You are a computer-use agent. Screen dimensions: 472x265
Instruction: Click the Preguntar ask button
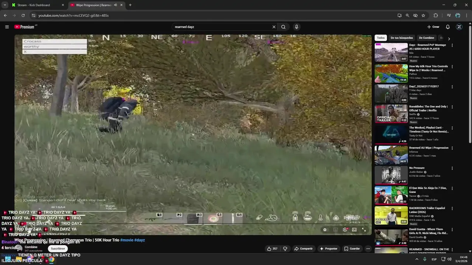329,249
